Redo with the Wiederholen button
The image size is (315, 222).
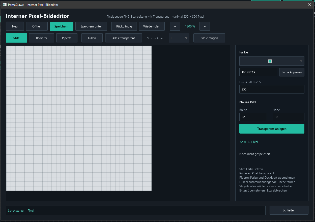pyautogui.click(x=152, y=26)
